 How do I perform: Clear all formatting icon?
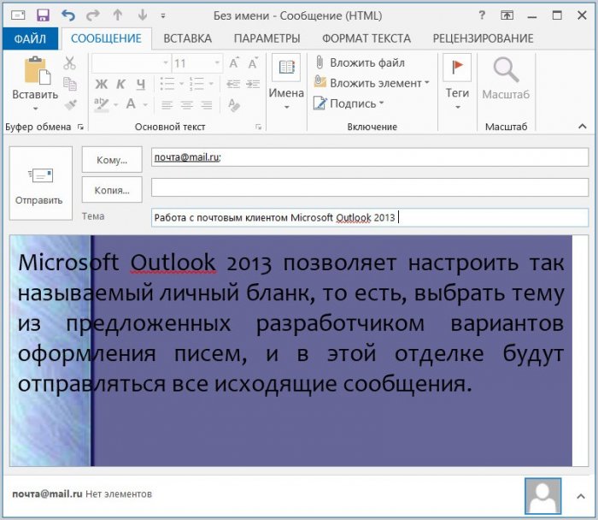pyautogui.click(x=234, y=104)
